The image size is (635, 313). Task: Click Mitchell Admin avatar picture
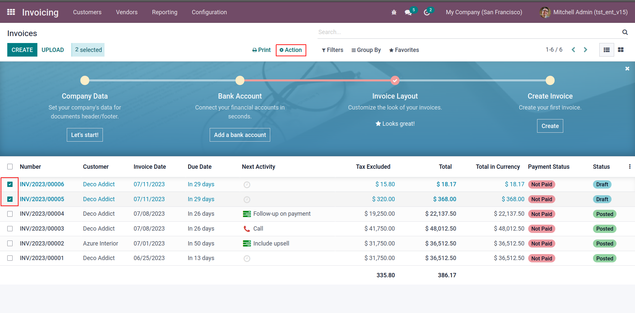pos(545,12)
